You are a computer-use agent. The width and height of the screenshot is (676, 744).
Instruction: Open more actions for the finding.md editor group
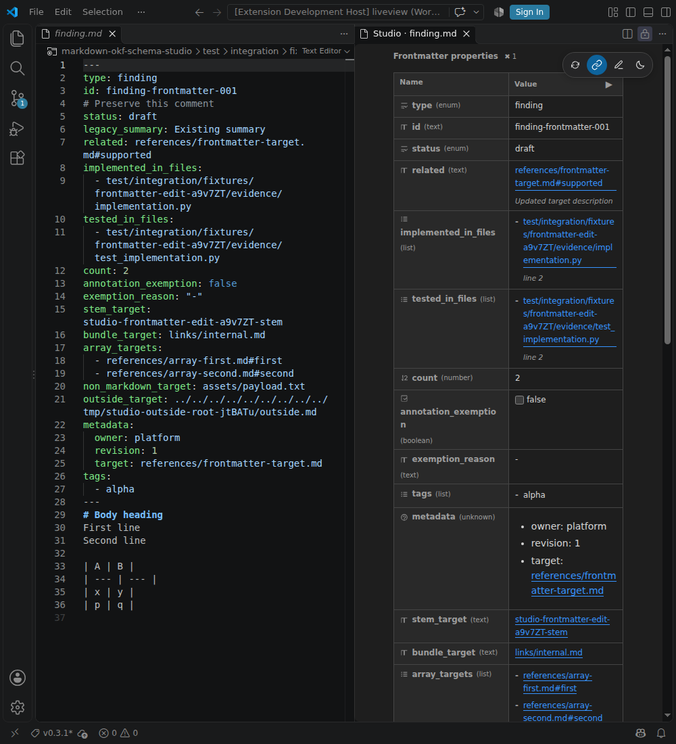[344, 34]
